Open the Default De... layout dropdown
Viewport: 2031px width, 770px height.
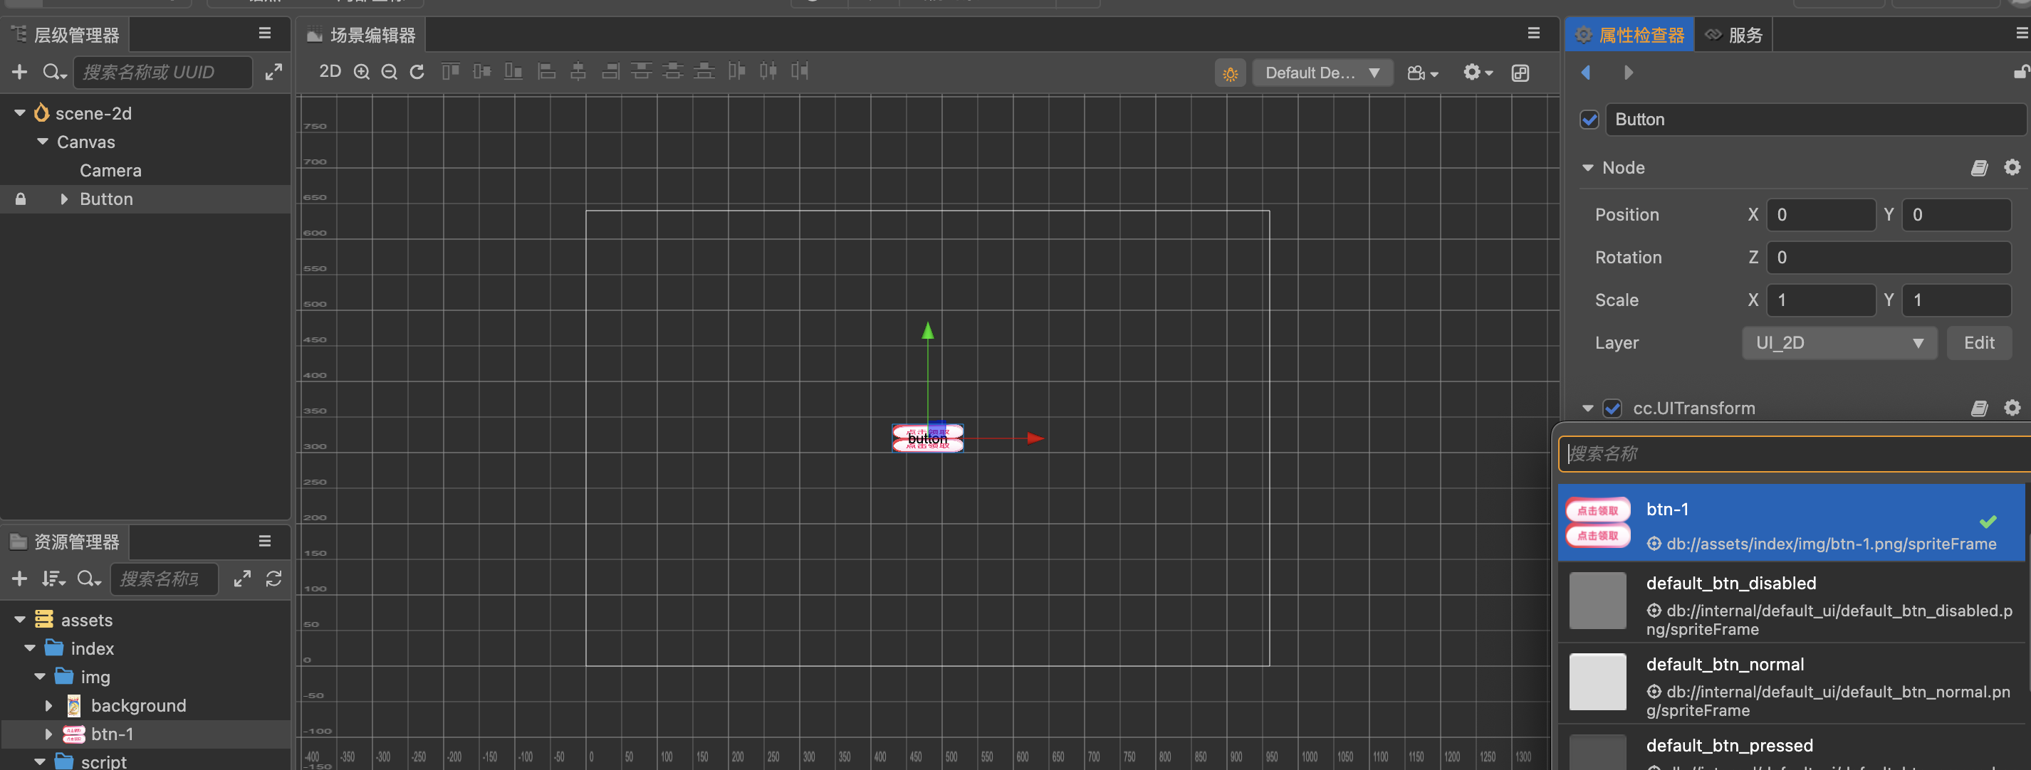tap(1322, 73)
